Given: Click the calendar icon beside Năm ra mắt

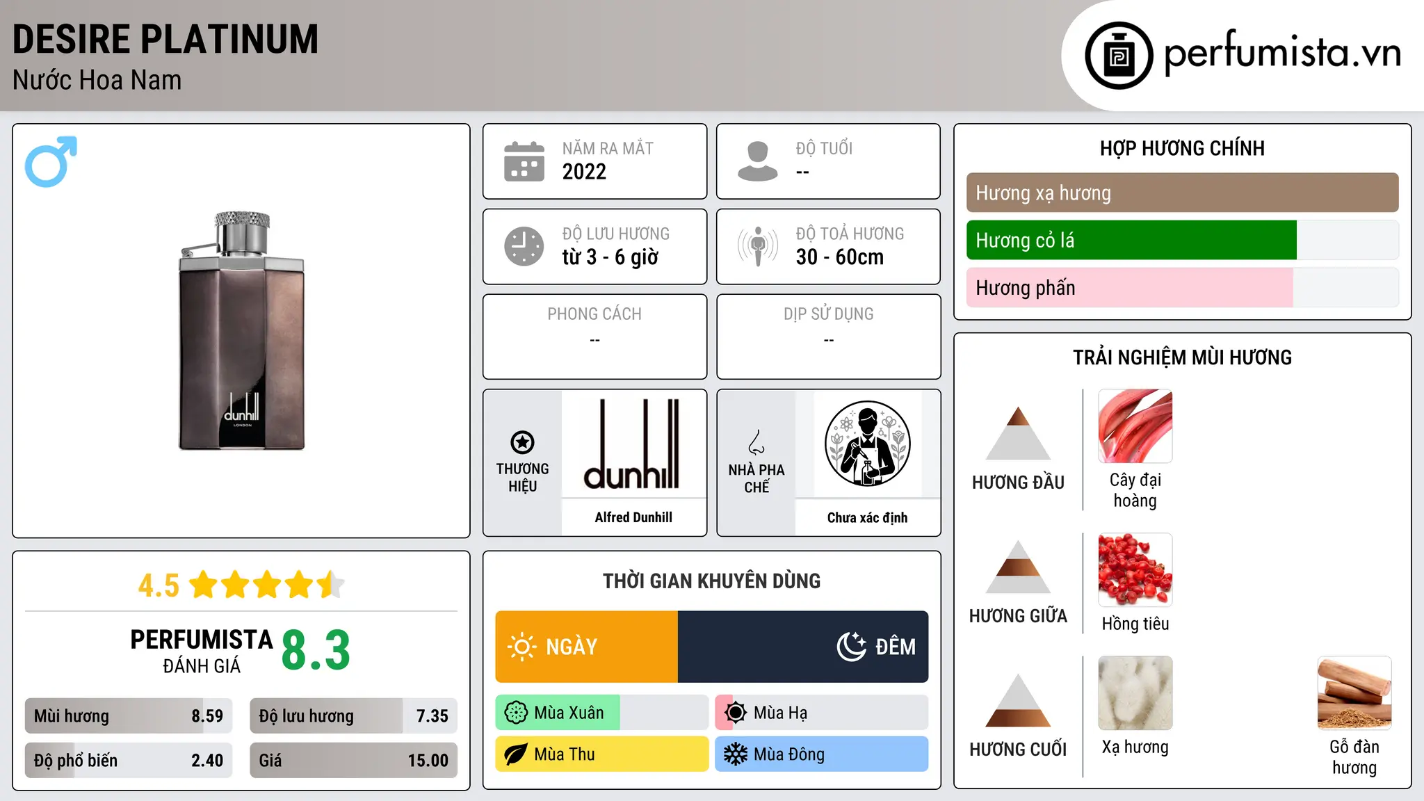Looking at the screenshot, I should 524,161.
